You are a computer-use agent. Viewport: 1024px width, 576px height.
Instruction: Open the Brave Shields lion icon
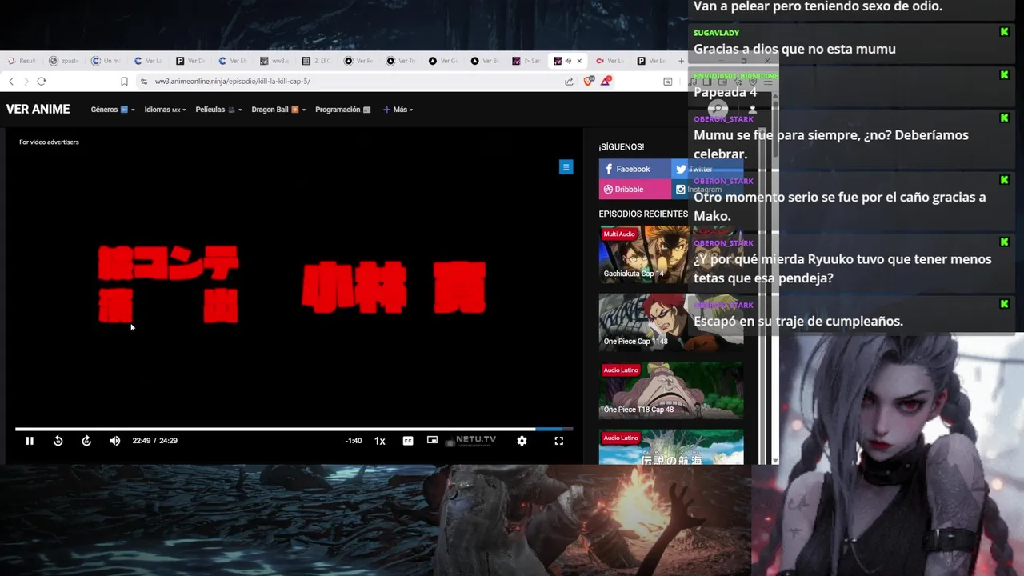(589, 81)
